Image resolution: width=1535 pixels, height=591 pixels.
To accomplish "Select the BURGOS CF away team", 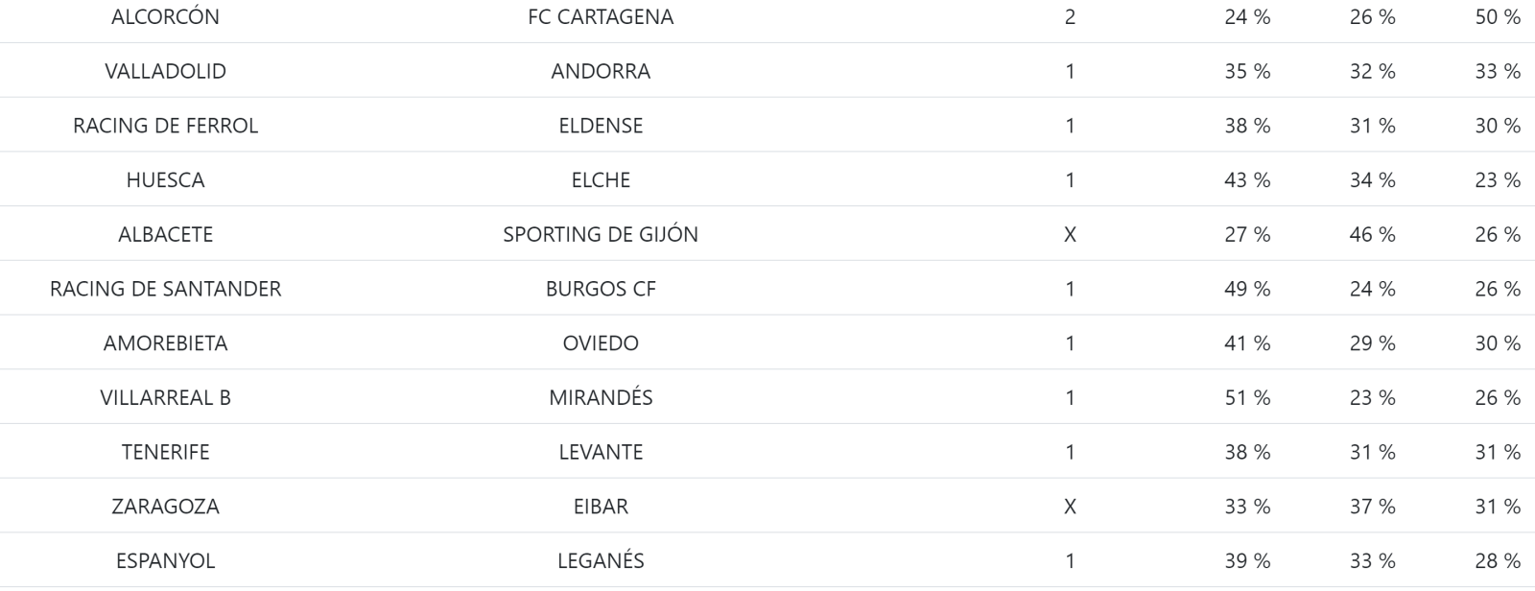I will coord(601,289).
